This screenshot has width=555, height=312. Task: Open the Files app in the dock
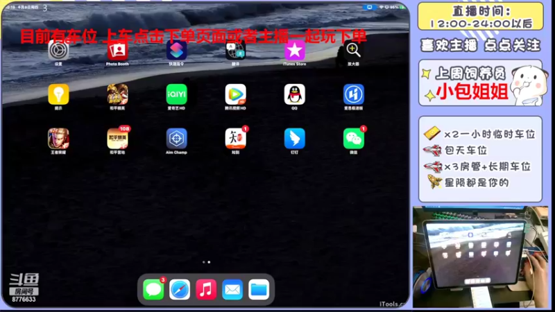coord(259,289)
